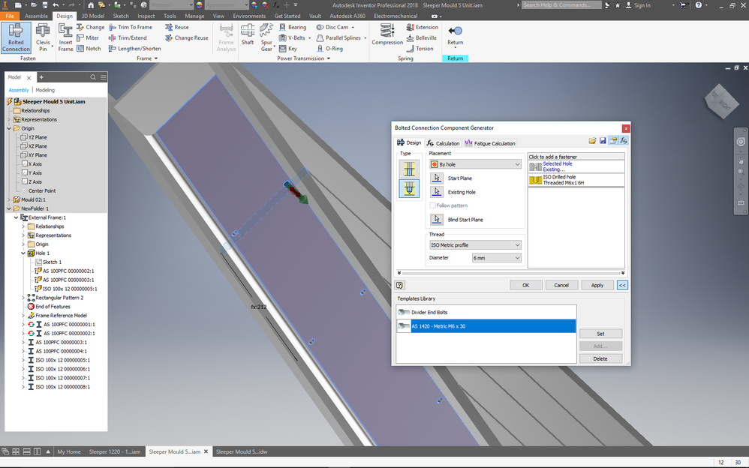Screen dimensions: 749x468
Task: Click the Start Plane selection arrow
Action: click(437, 178)
